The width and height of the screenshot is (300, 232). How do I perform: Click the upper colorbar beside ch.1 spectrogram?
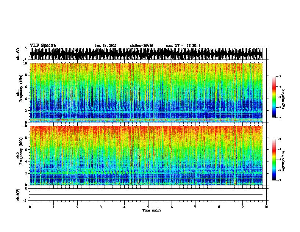click(274, 97)
